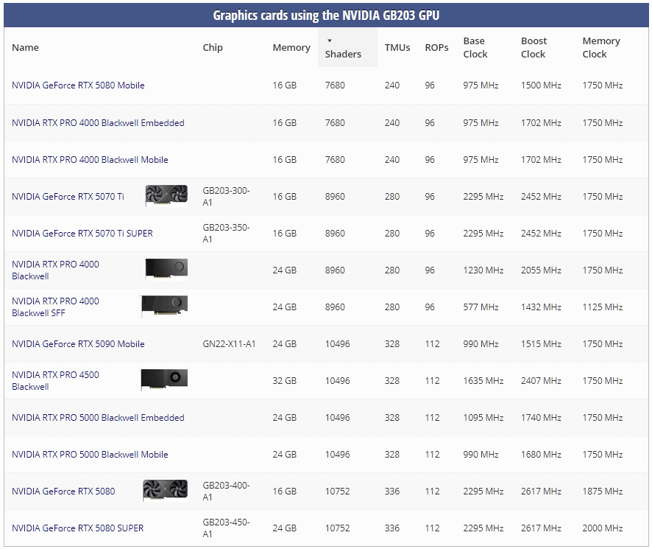Sort table by Name column header
Image resolution: width=652 pixels, height=549 pixels.
tap(25, 47)
